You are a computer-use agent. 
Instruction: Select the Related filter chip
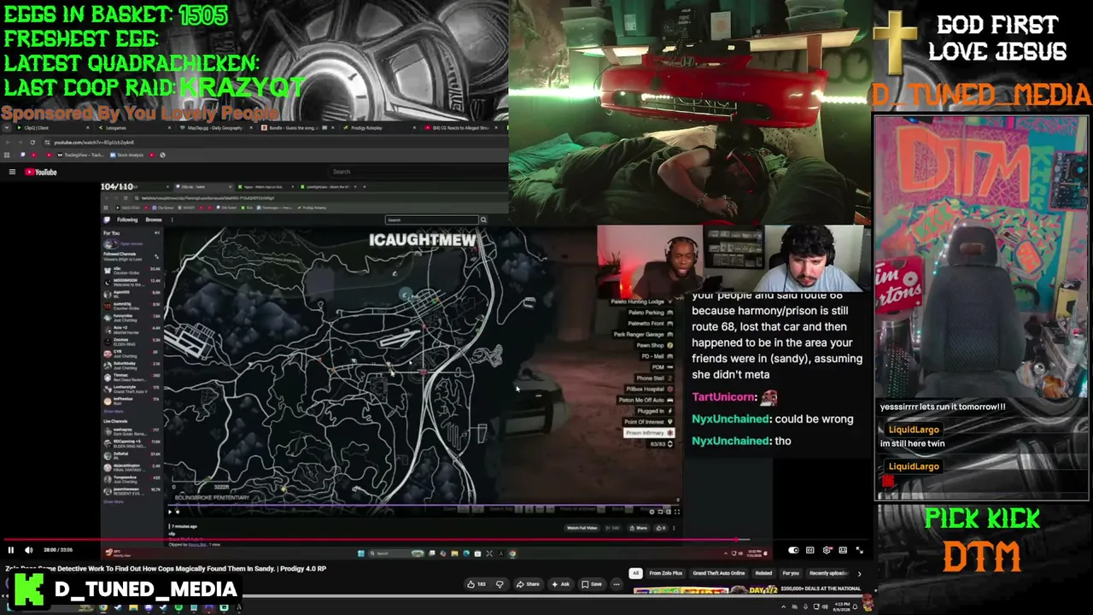pos(763,573)
